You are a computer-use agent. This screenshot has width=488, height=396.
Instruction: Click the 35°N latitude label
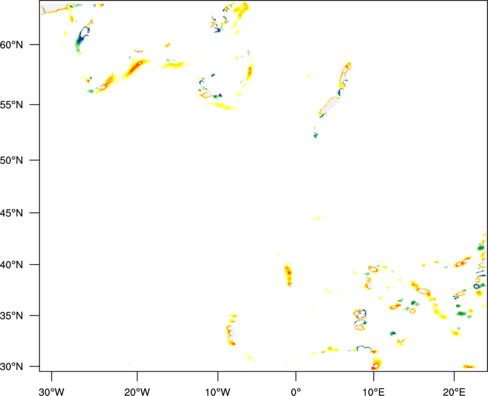click(x=12, y=316)
